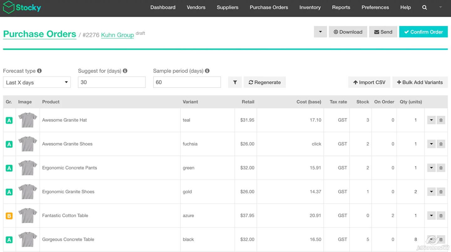The height and width of the screenshot is (252, 451).
Task: Open the search magnifier in top navigation
Action: pyautogui.click(x=424, y=8)
